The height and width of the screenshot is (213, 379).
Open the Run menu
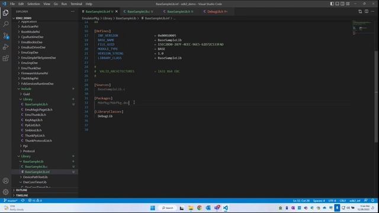[64, 4]
